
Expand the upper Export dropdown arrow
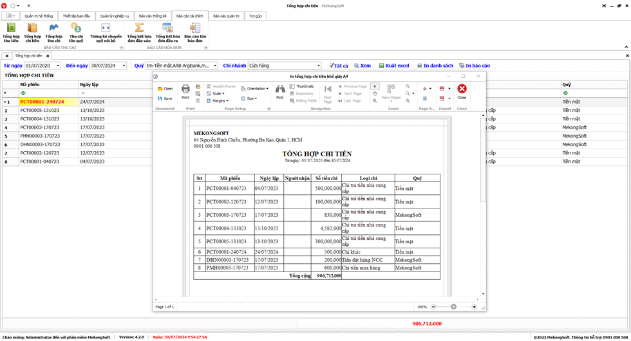[x=449, y=89]
